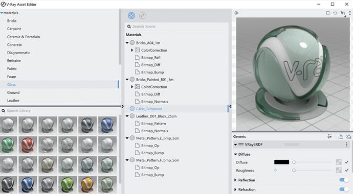Click the square preview scene icon
353x194 pixels.
[328, 13]
